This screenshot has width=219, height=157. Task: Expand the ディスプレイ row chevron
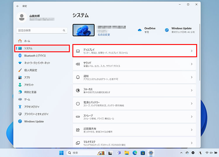192,51
